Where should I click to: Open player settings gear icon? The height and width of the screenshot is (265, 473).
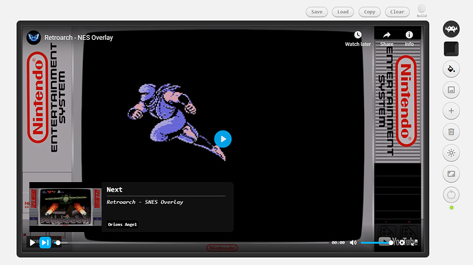click(x=402, y=242)
